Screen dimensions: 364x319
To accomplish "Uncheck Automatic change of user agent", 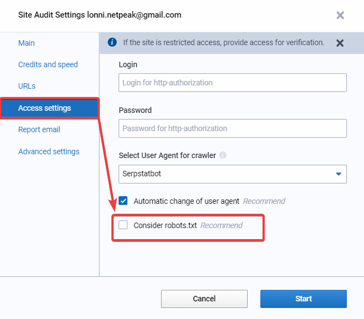I will click(x=123, y=201).
